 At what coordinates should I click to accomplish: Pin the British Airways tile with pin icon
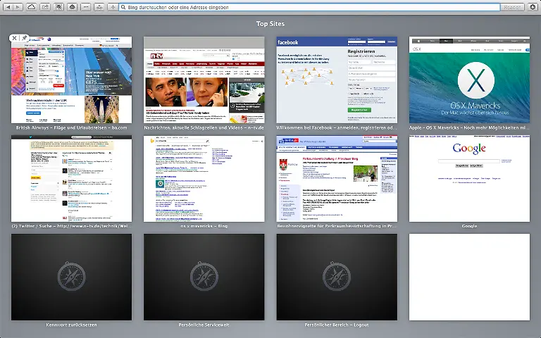point(24,38)
